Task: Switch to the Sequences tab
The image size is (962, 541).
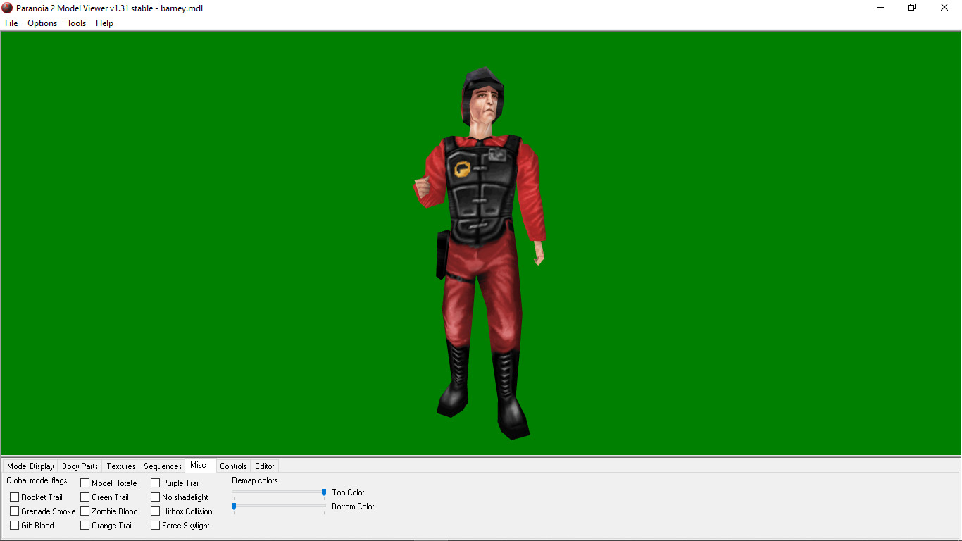Action: pyautogui.click(x=163, y=466)
